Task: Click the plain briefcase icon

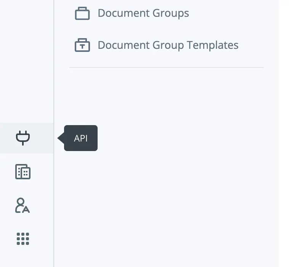Action: (x=82, y=13)
